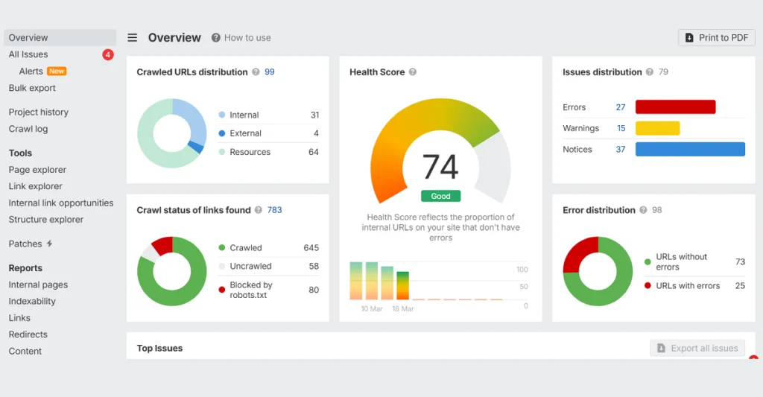Toggle the hamburger menu icon
Image resolution: width=763 pixels, height=397 pixels.
tap(133, 37)
